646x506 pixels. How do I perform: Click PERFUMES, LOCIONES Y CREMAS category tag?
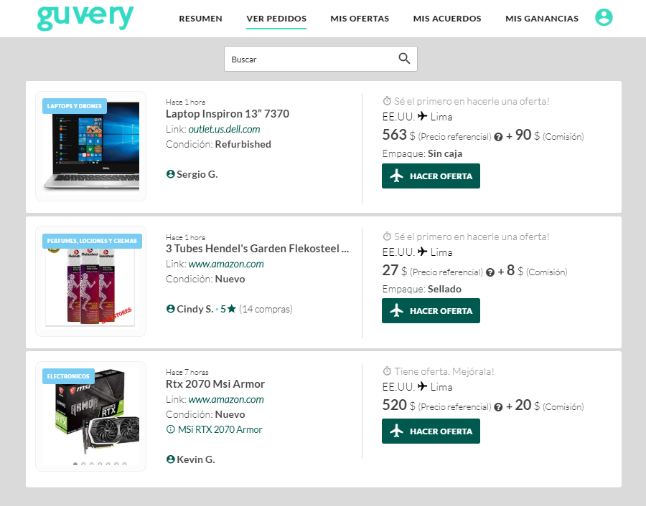pyautogui.click(x=92, y=241)
